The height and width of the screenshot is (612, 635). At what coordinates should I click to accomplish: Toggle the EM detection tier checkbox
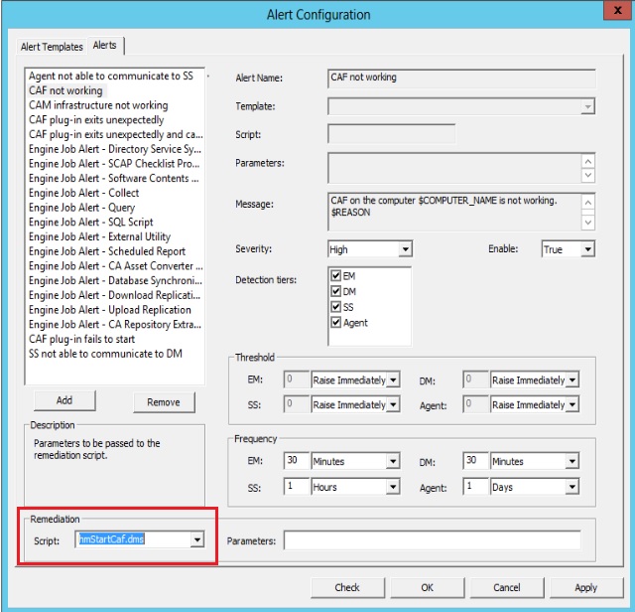pyautogui.click(x=337, y=275)
